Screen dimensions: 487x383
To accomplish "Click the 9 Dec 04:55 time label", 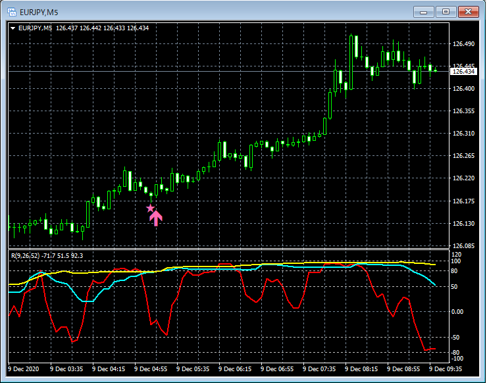I will coord(151,369).
